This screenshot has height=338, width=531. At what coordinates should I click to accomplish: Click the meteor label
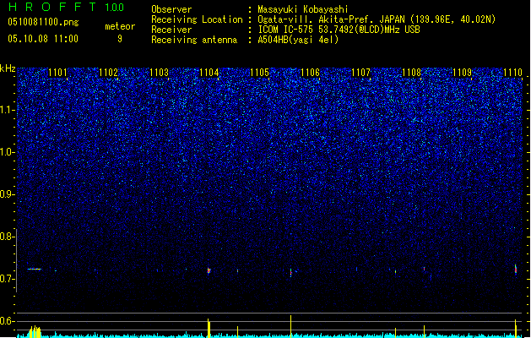tap(120, 26)
